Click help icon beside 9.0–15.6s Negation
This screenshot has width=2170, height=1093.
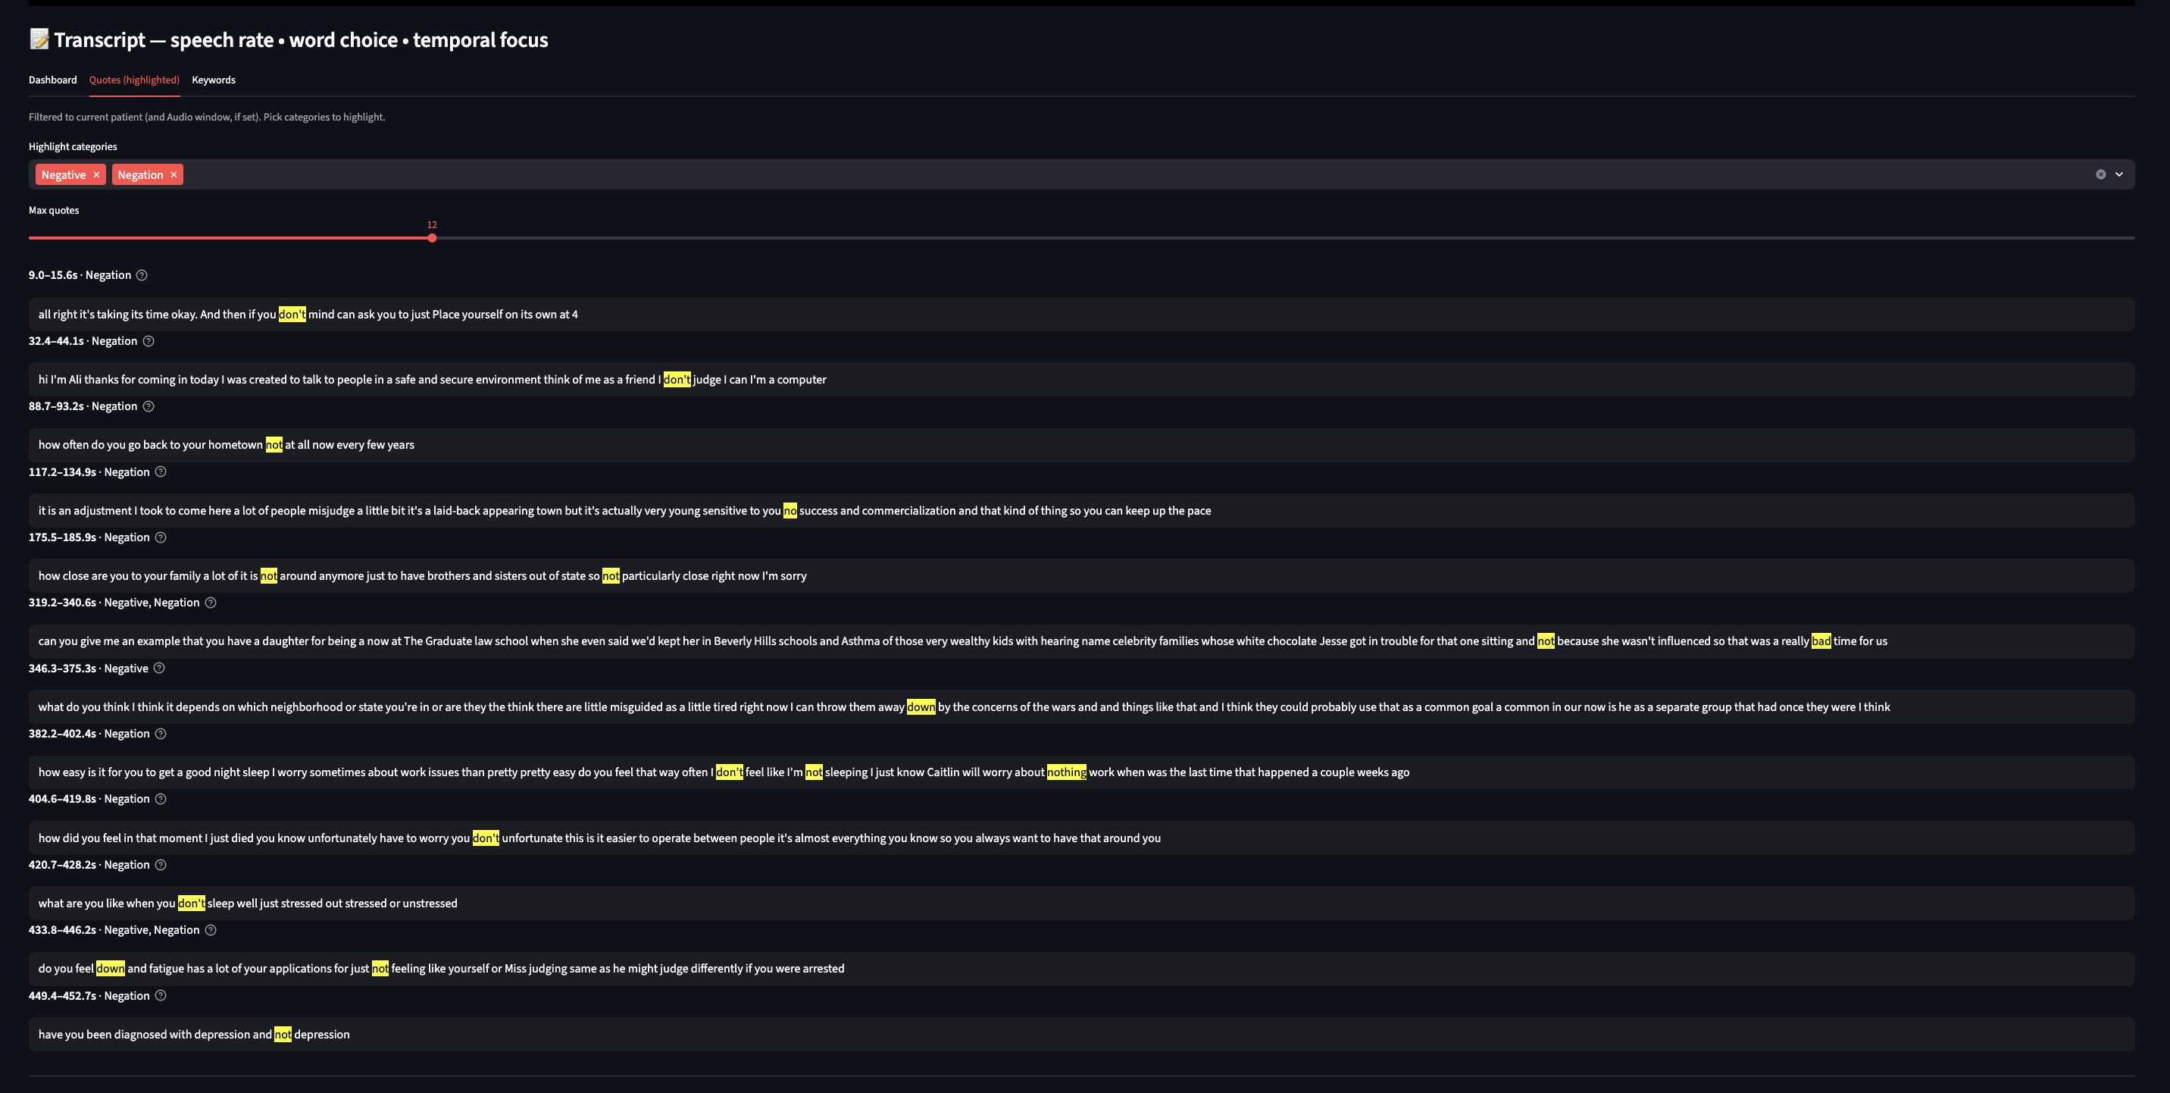click(142, 276)
